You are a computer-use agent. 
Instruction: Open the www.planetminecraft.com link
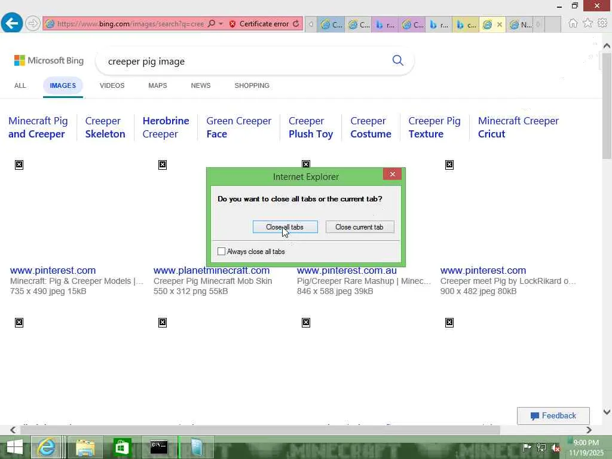coord(211,270)
